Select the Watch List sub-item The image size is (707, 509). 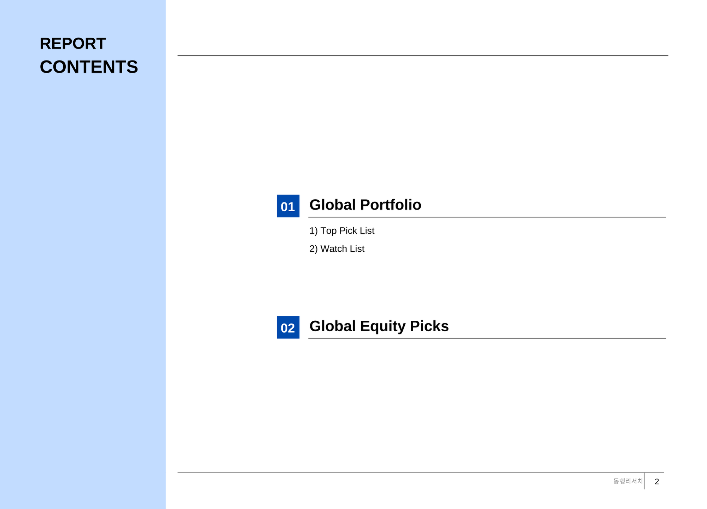coord(342,249)
